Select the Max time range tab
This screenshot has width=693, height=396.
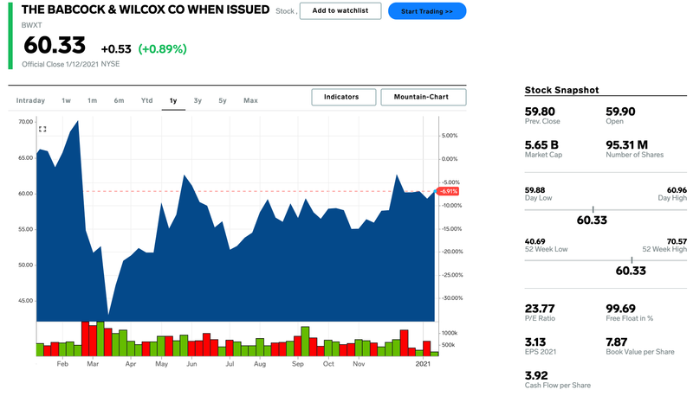coord(250,100)
